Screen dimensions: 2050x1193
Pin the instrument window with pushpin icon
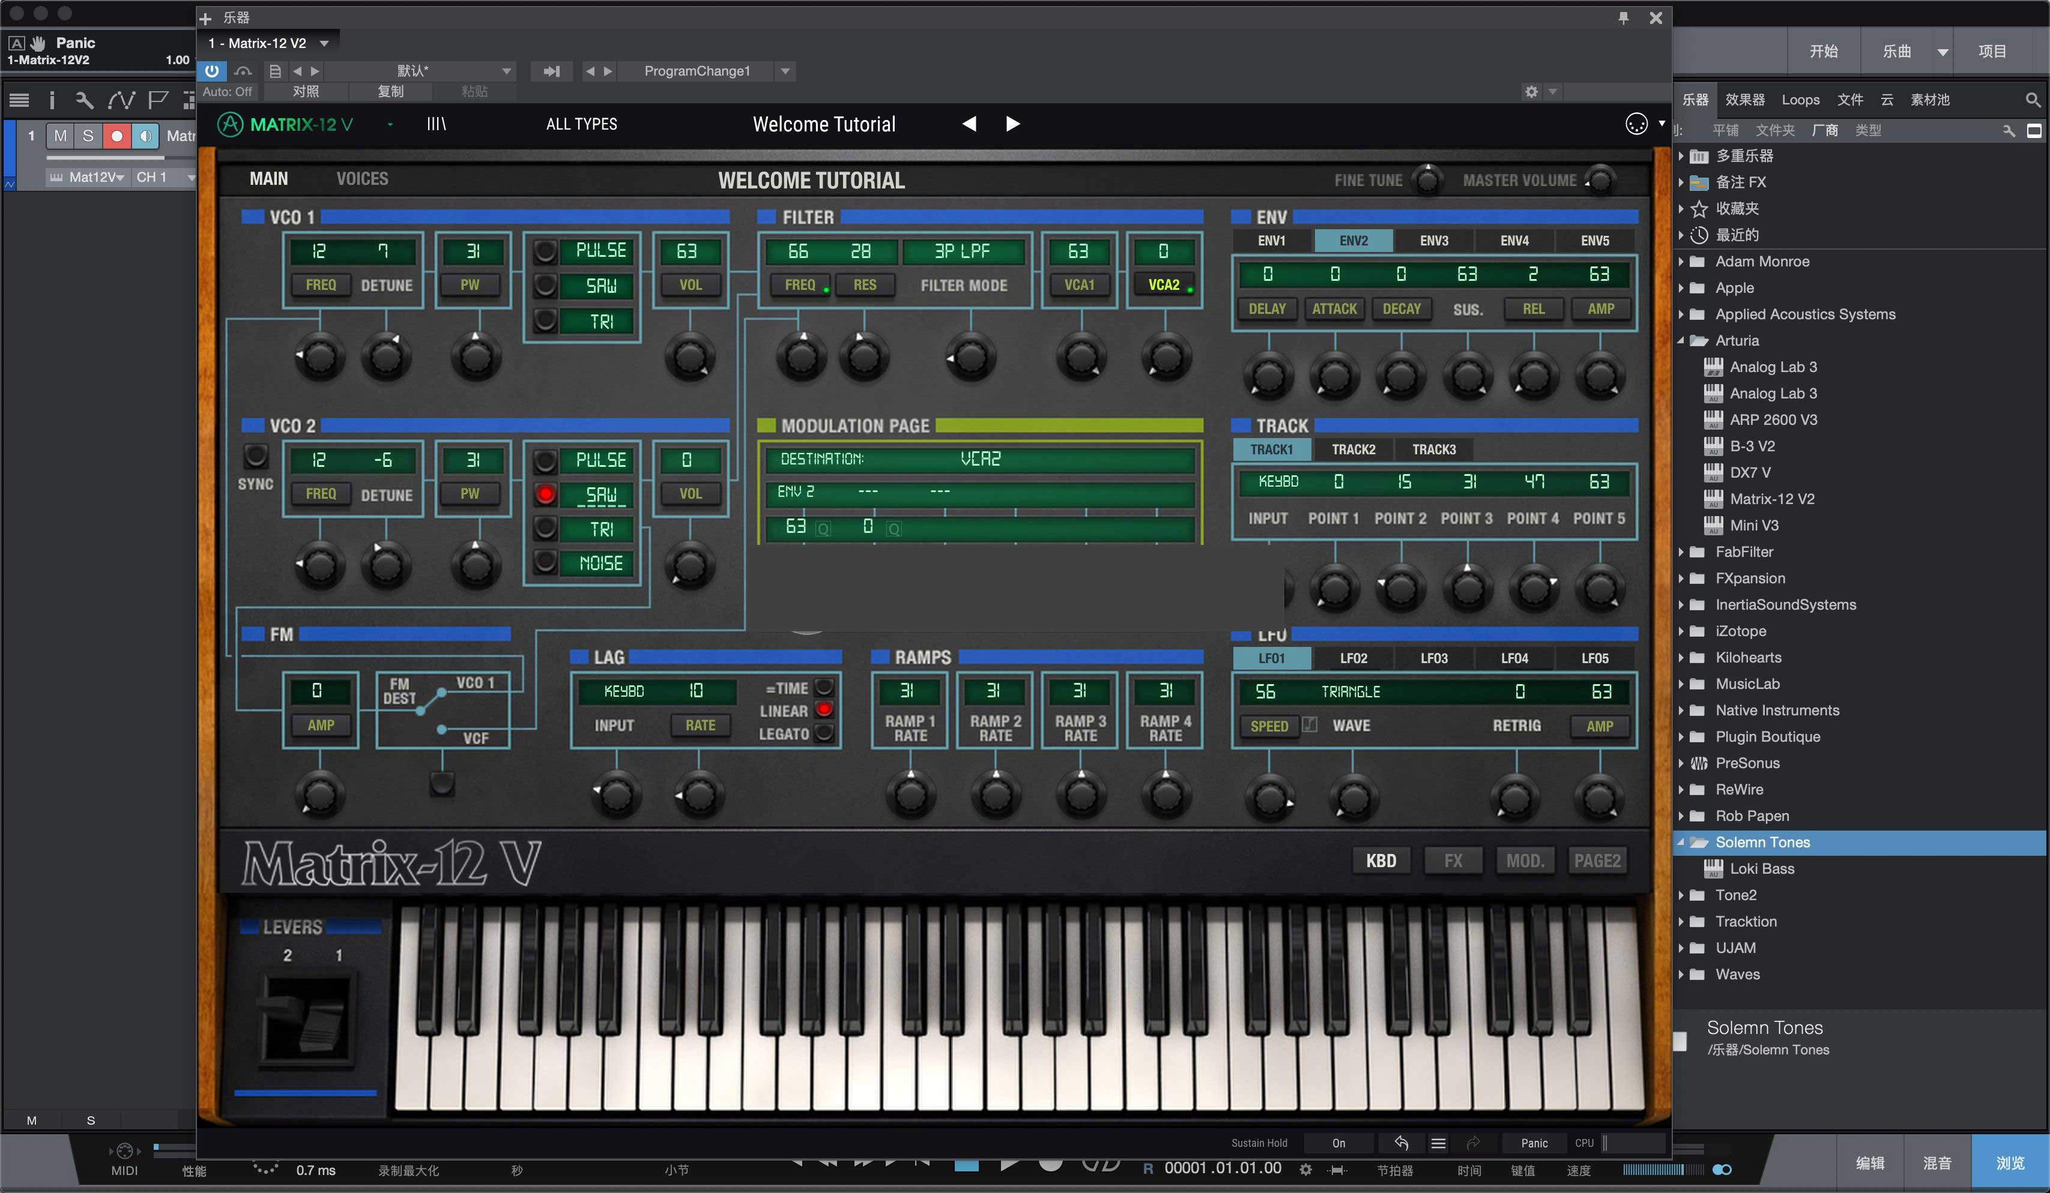click(x=1623, y=18)
